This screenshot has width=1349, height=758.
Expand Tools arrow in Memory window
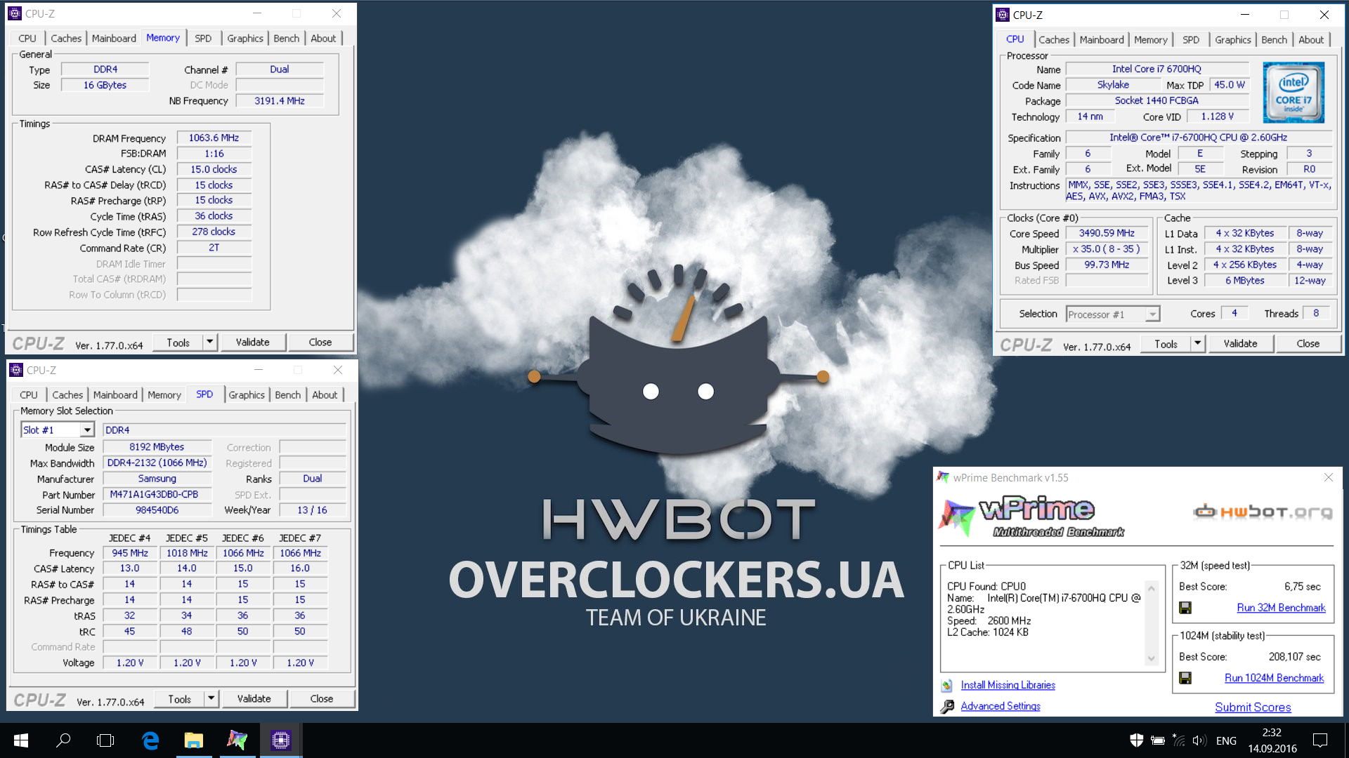point(209,343)
